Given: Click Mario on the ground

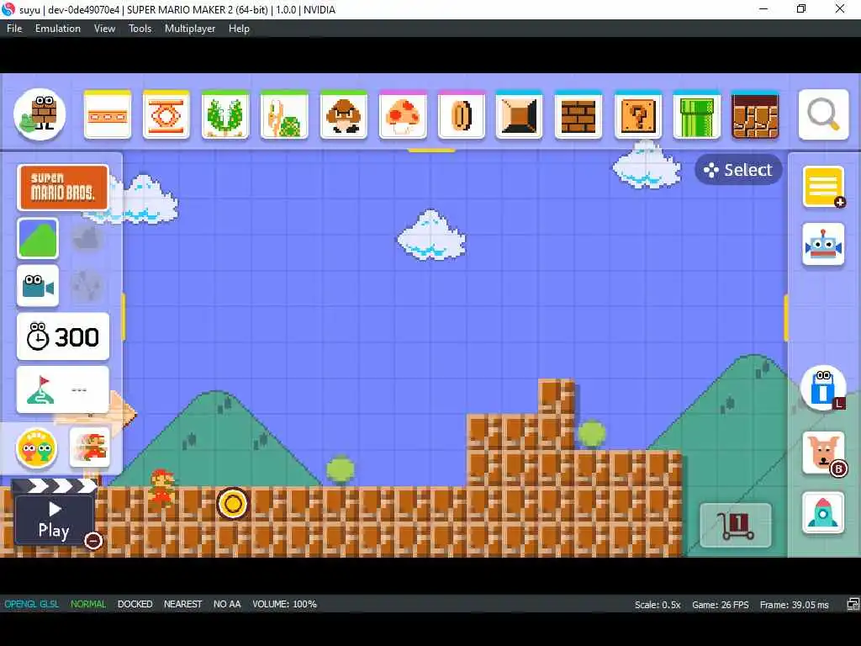Looking at the screenshot, I should tap(162, 487).
